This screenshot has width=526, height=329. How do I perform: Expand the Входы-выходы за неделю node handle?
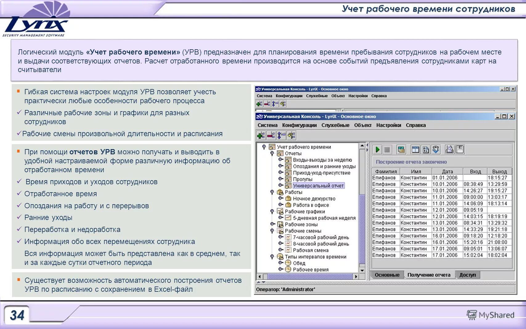(x=281, y=160)
